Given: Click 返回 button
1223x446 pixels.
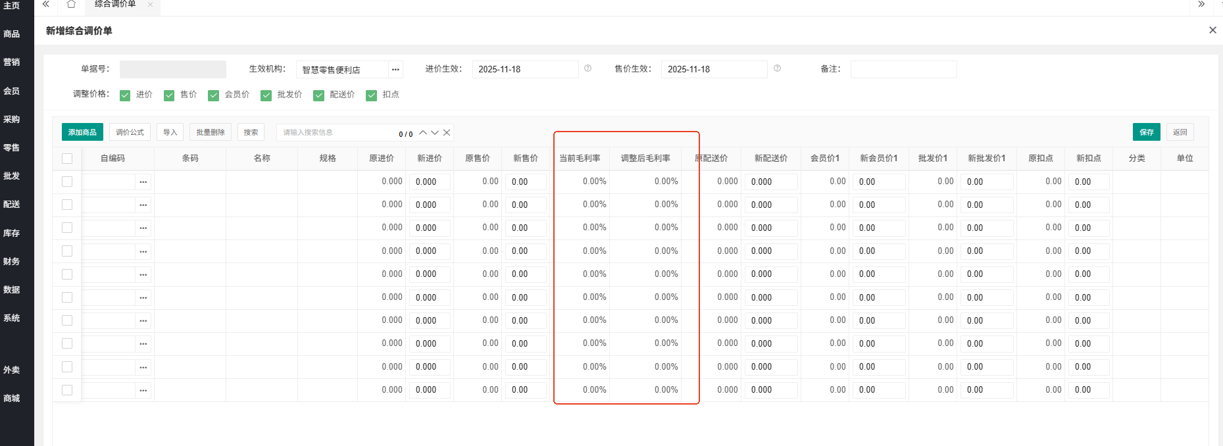Looking at the screenshot, I should point(1180,132).
